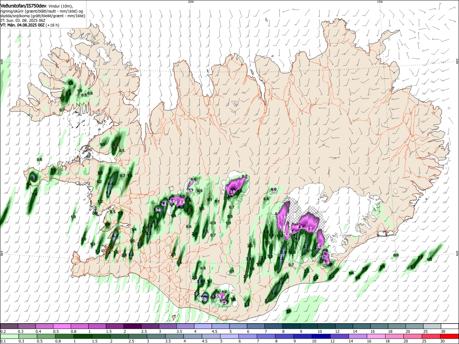Click the top-row legend swatch labeled 1.5
The height and width of the screenshot is (344, 459).
114,326
